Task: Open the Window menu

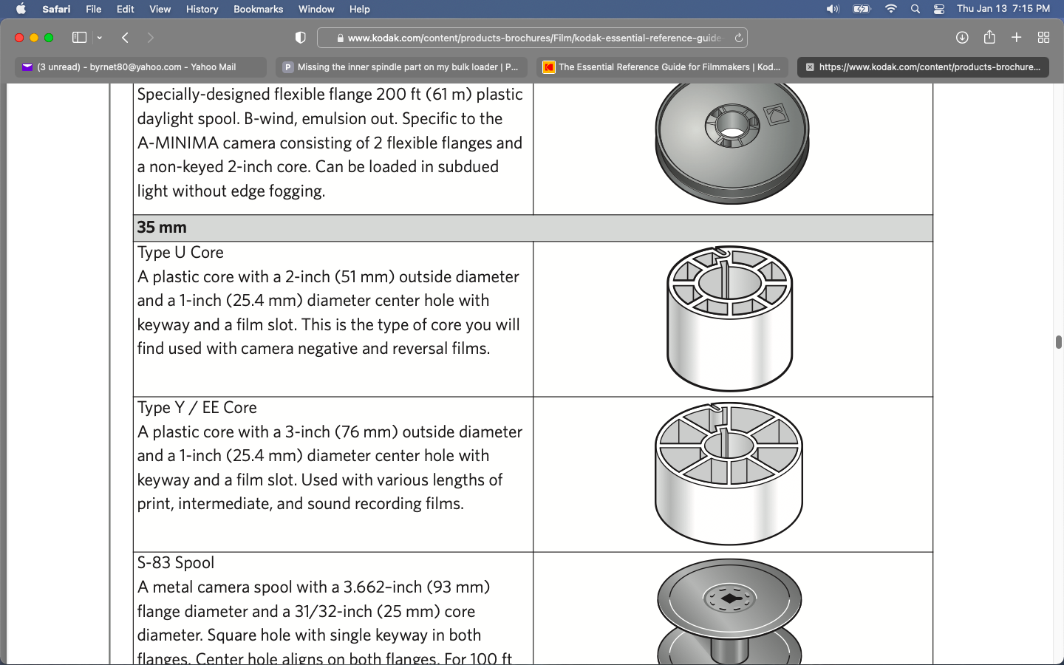Action: coord(316,9)
